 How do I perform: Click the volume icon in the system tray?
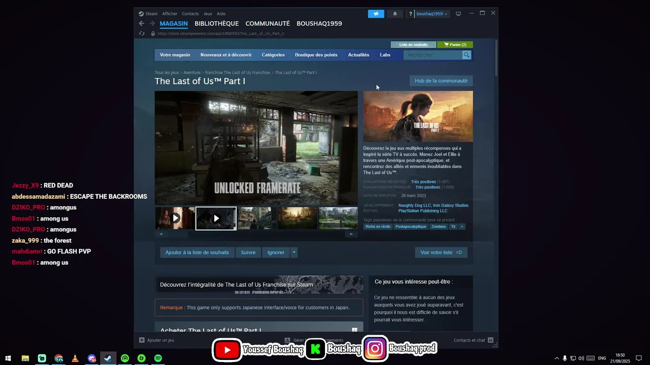coord(581,358)
